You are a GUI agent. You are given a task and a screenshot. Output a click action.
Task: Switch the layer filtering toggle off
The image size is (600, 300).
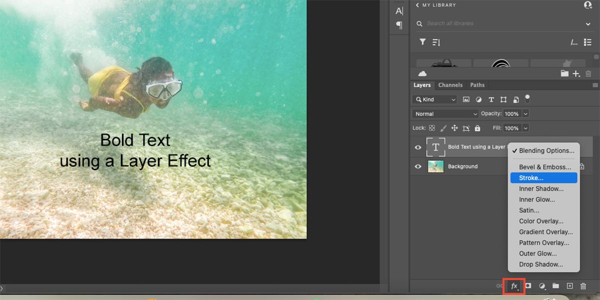pos(527,99)
